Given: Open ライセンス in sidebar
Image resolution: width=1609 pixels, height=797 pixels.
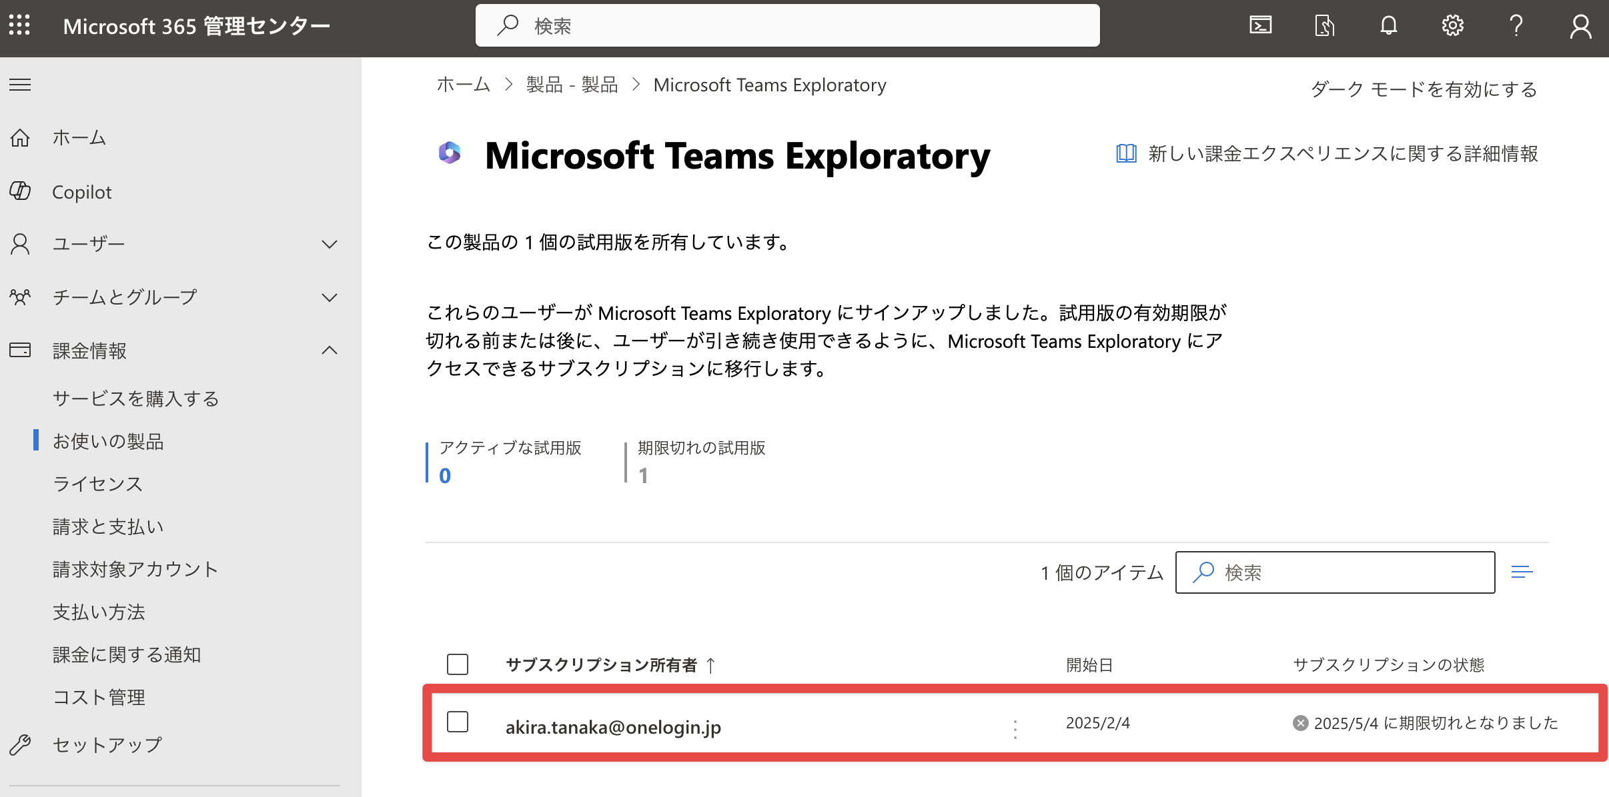Looking at the screenshot, I should click(97, 483).
